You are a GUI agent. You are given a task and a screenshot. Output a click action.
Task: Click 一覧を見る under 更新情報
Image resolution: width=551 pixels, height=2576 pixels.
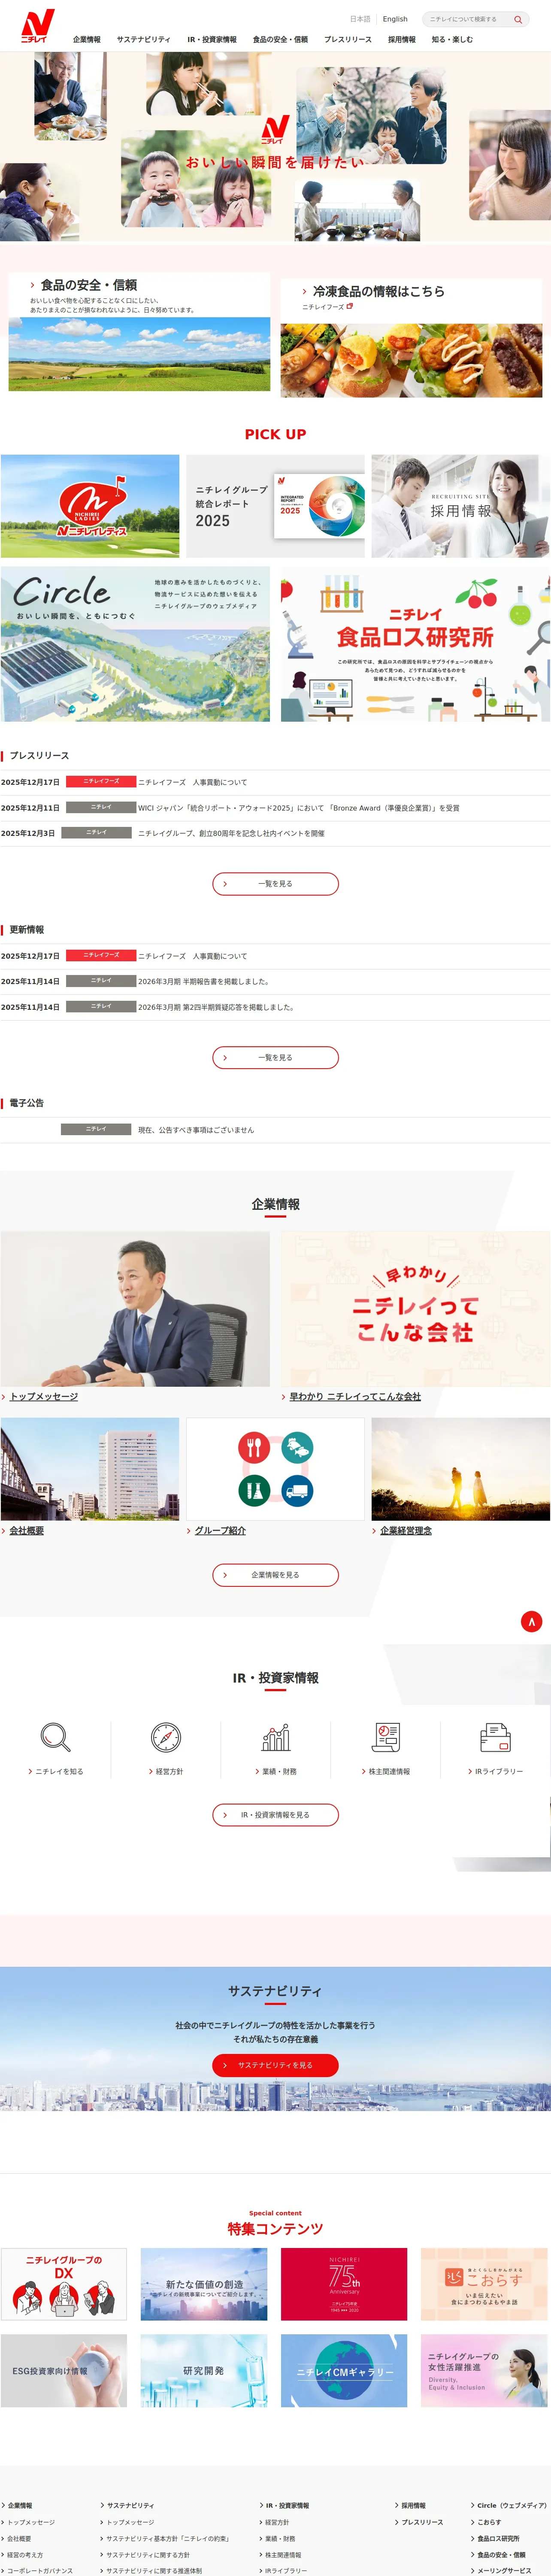275,1057
